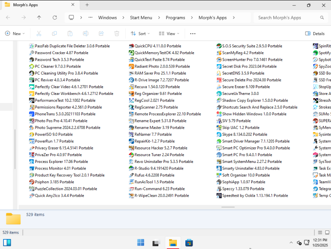Go up one folder level arrow
Viewport: 331px width, 249px height.
(x=39, y=17)
